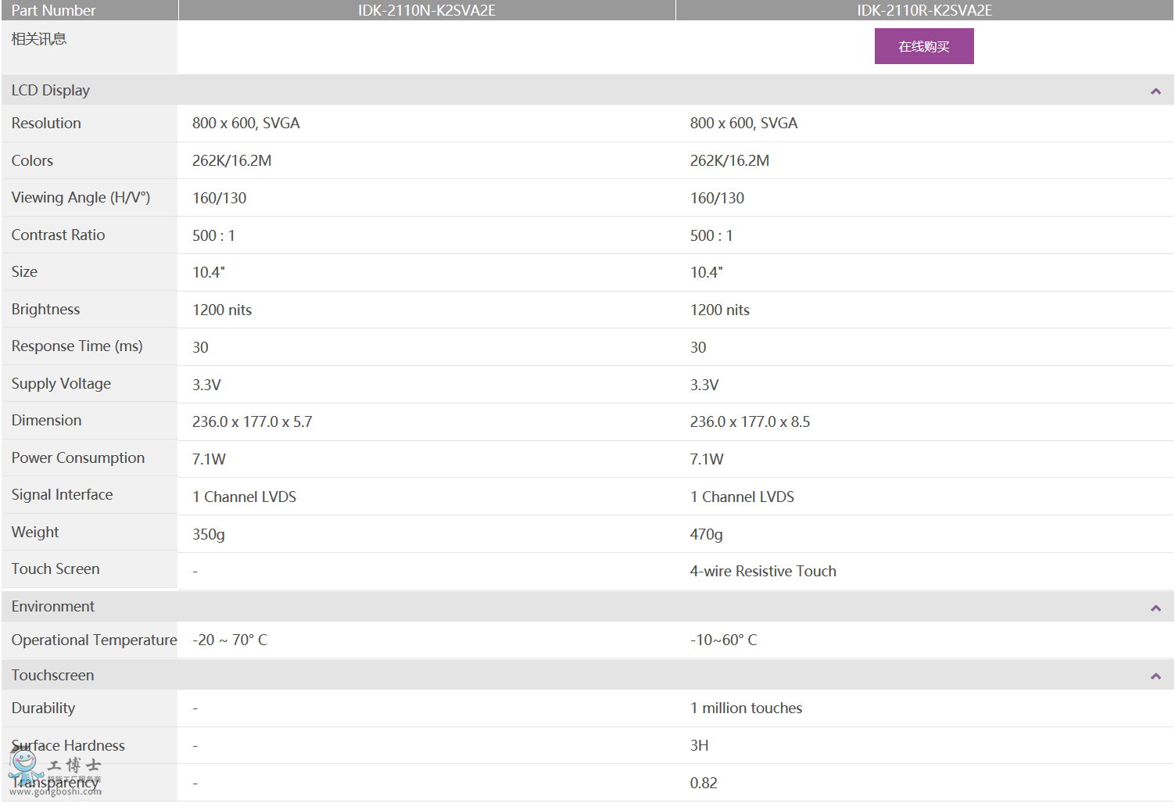Click the Touchscreen section title text
Image resolution: width=1175 pixels, height=807 pixels.
pyautogui.click(x=52, y=676)
